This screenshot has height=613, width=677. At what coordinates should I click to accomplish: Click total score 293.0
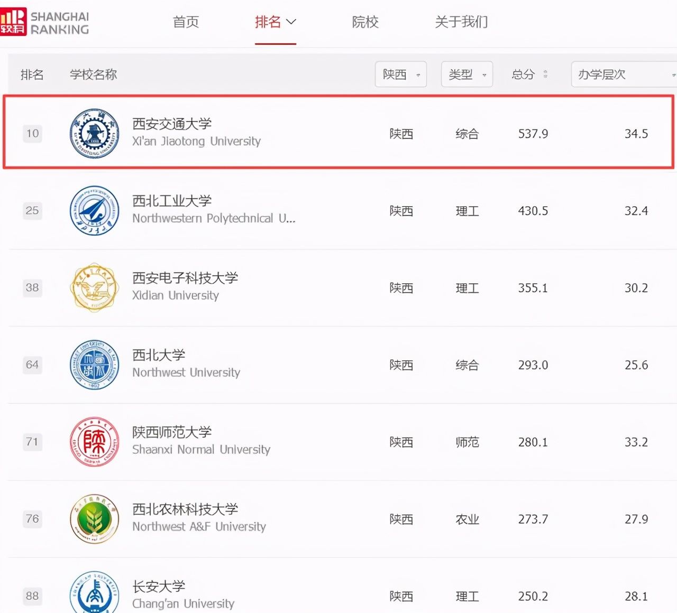point(533,365)
